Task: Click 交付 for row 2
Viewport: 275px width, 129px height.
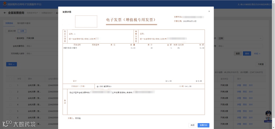Action: 251,92
